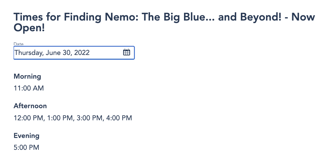334x166 pixels.
Task: Click the 11:00 AM morning showtime
Action: 29,88
